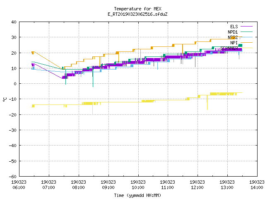Click the y-axis label 30
Image resolution: width=265 pixels, height=199 pixels.
point(14,37)
